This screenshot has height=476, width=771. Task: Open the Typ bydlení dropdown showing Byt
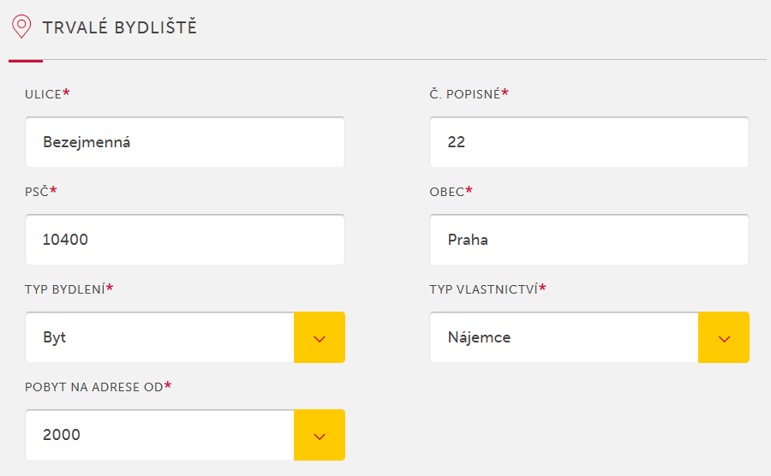click(185, 337)
